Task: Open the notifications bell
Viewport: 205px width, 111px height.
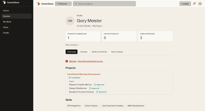Action: pos(194,4)
